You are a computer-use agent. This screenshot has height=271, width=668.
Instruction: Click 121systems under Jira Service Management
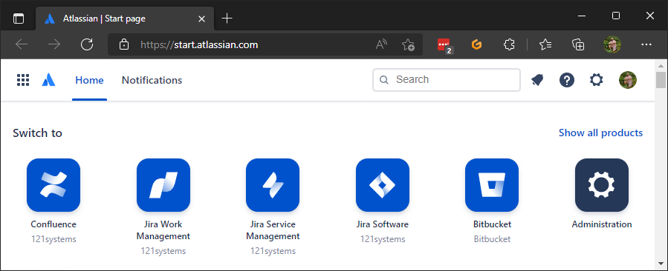[273, 251]
